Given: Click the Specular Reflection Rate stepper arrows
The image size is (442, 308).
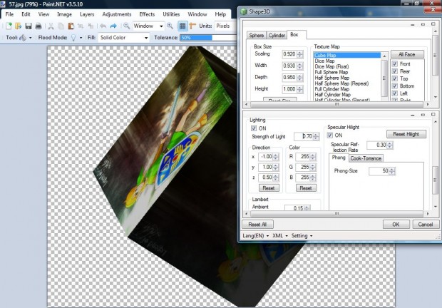Looking at the screenshot, I should pos(390,145).
